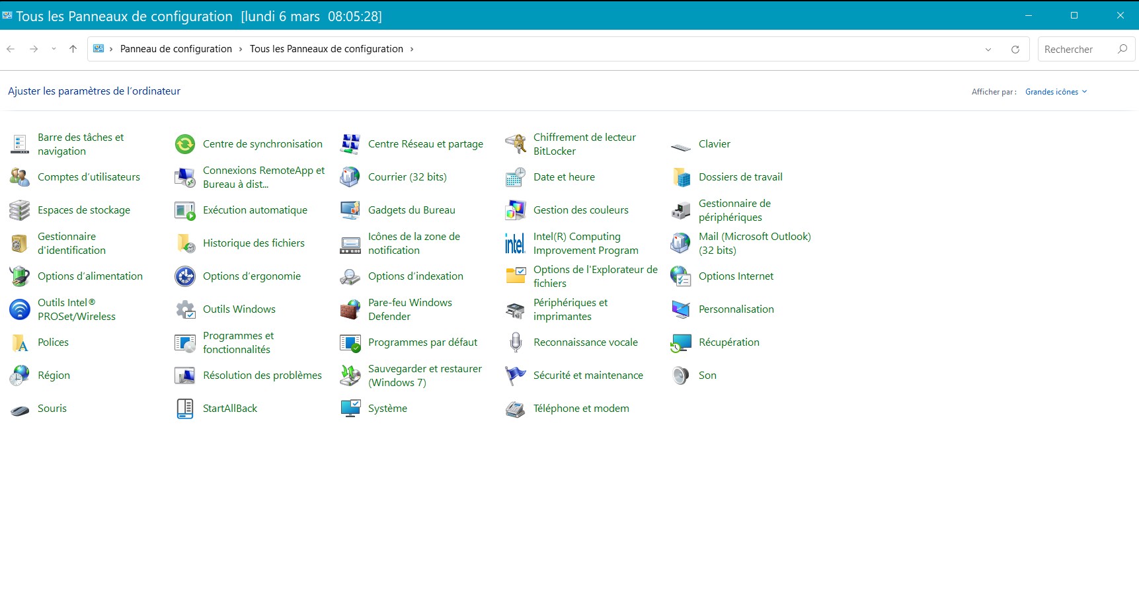Click the Chiffrement de lecteur BitLocker icon
1139x597 pixels.
[x=515, y=144]
